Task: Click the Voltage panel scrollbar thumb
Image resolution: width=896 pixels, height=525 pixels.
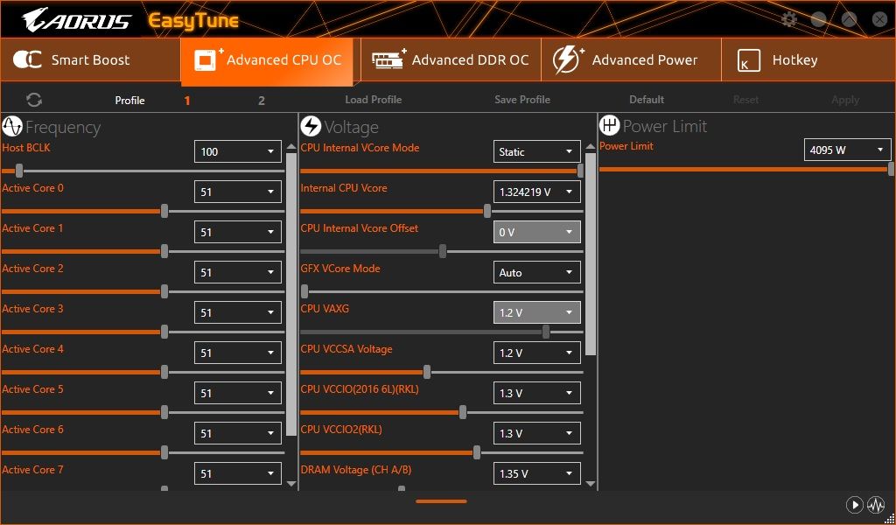Action: point(591,255)
